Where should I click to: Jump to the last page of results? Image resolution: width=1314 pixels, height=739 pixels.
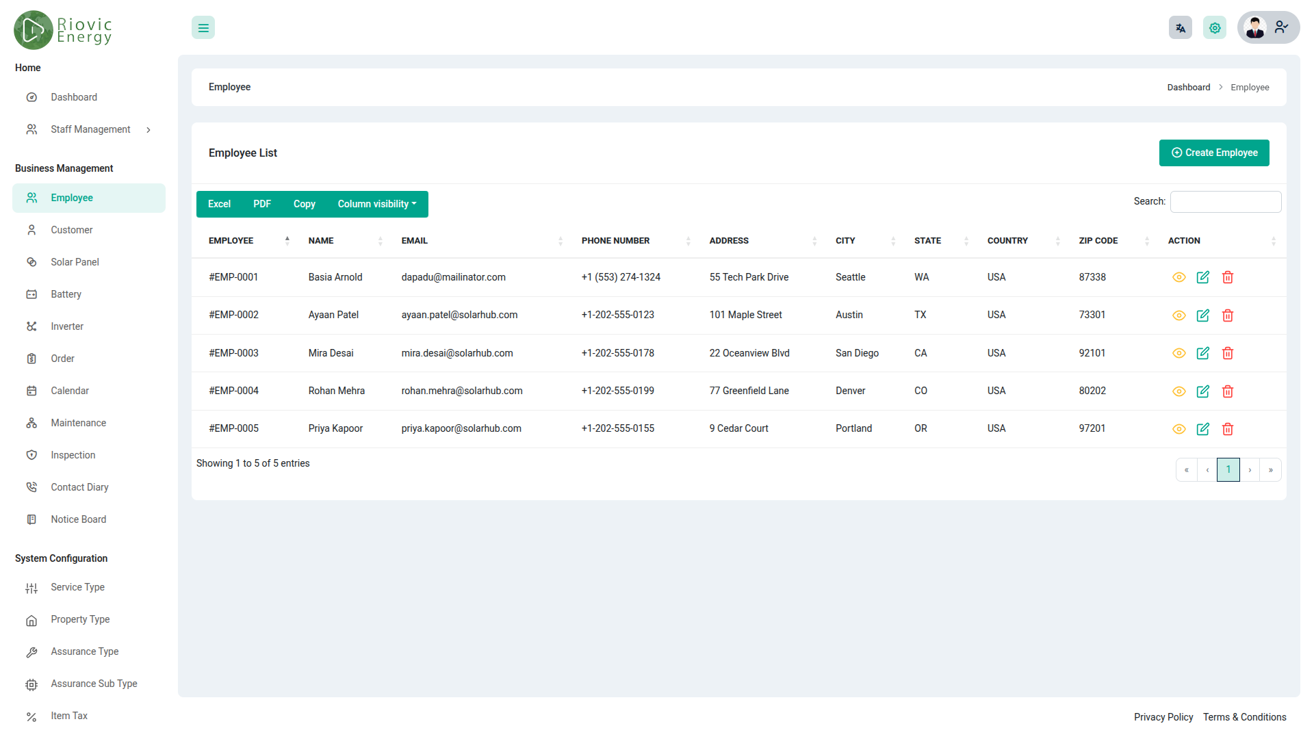1271,469
